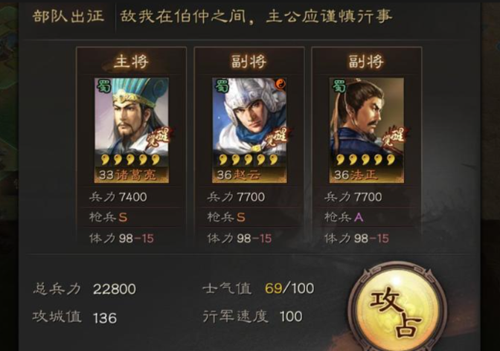Click the 部队出征 title label
500x351 pixels.
[68, 16]
